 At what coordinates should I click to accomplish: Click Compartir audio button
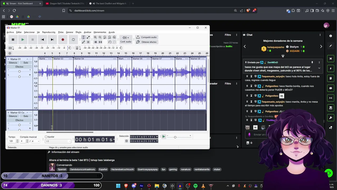(x=147, y=37)
